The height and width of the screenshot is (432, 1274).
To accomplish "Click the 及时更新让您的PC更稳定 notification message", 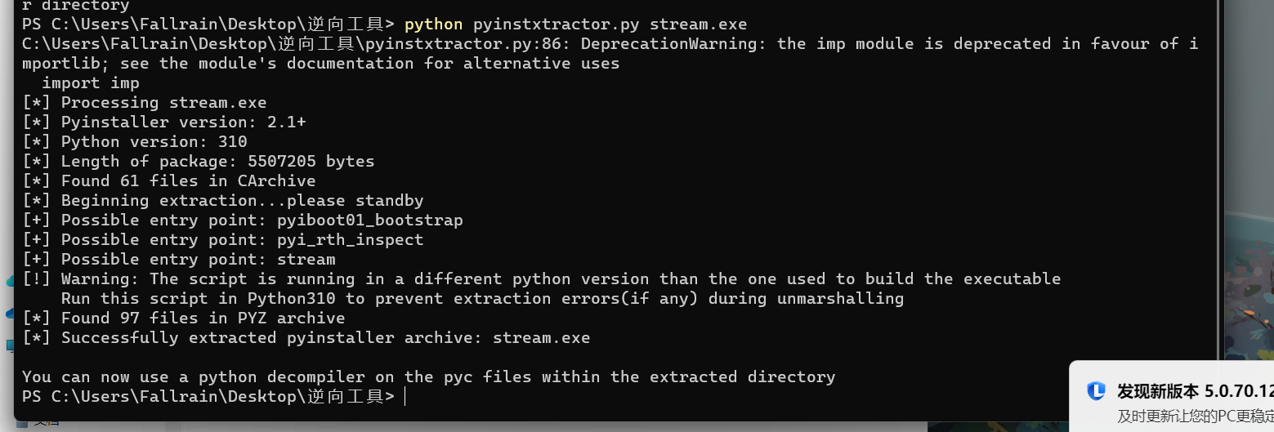I will (1195, 416).
